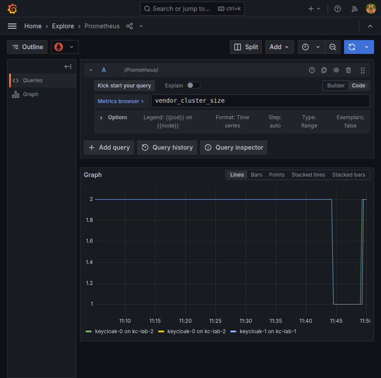Open the Prometheus datasource picker
The width and height of the screenshot is (381, 378).
coord(65,47)
